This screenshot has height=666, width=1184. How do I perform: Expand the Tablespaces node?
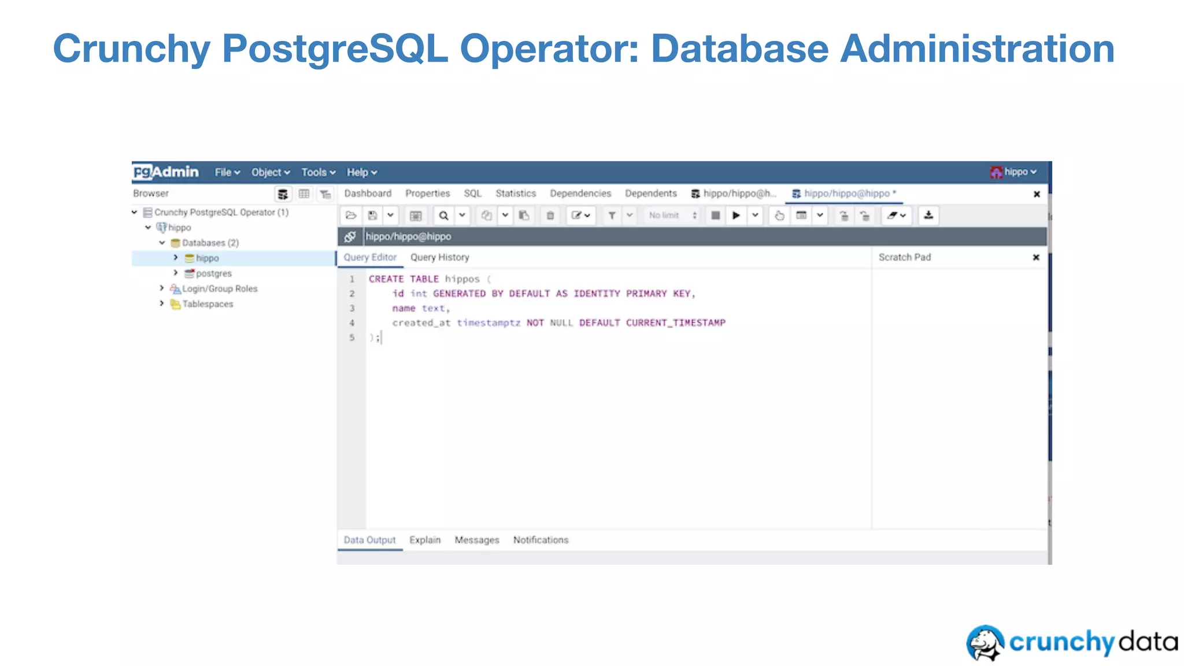pos(162,304)
